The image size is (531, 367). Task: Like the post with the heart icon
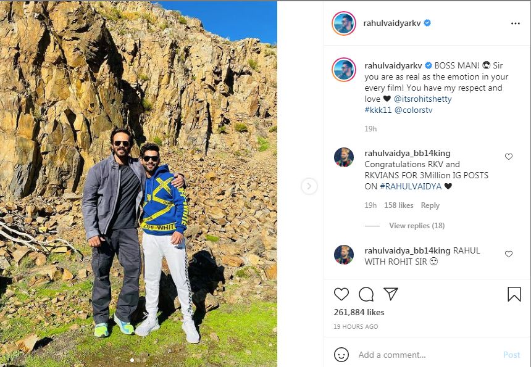click(341, 294)
